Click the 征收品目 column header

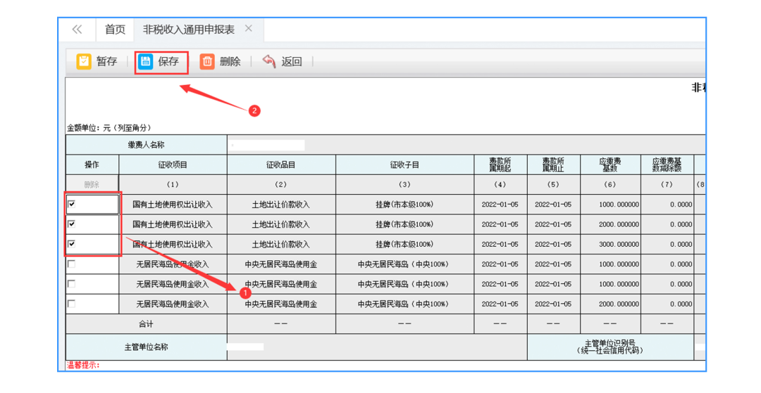pyautogui.click(x=281, y=165)
